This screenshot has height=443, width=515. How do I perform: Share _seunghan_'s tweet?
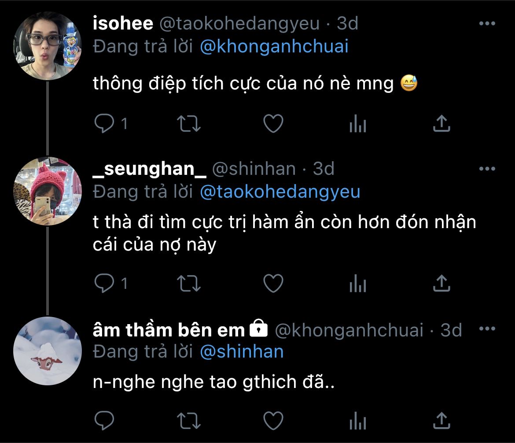click(441, 284)
